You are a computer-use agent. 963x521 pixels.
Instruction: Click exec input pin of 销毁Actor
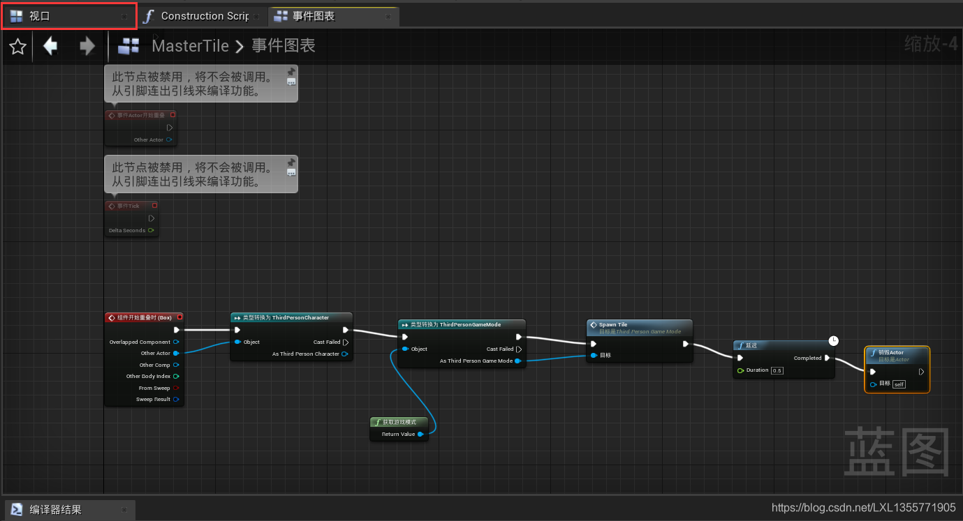[x=873, y=372]
